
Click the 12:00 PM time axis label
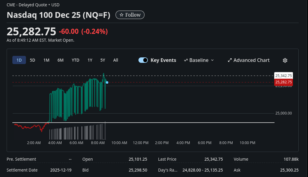[141, 143]
